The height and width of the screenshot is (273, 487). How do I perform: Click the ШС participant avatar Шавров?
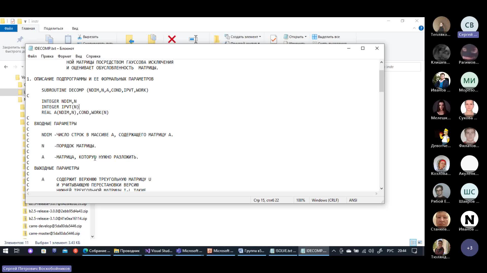point(469,192)
